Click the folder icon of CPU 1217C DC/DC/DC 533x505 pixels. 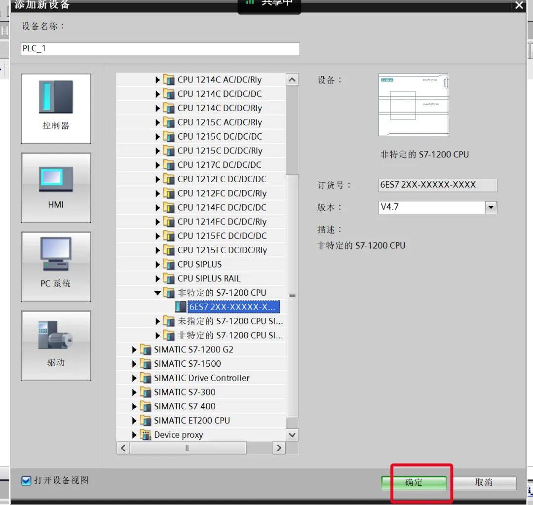169,165
